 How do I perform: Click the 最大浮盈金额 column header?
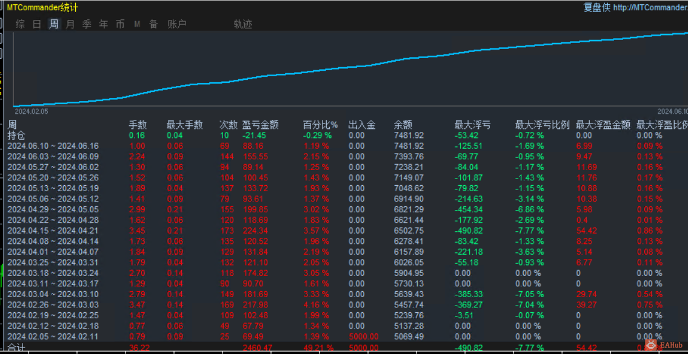pos(603,125)
